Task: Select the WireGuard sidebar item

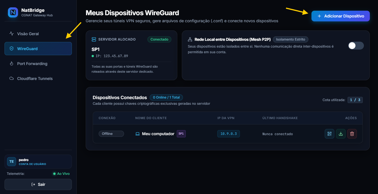Action: pos(38,49)
